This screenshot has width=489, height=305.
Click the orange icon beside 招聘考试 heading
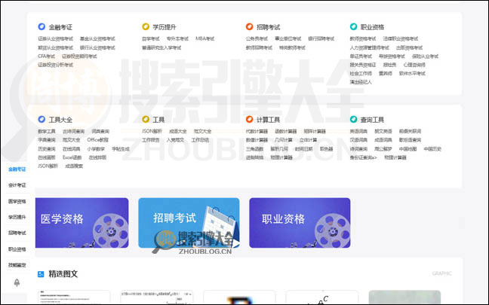tap(250, 27)
